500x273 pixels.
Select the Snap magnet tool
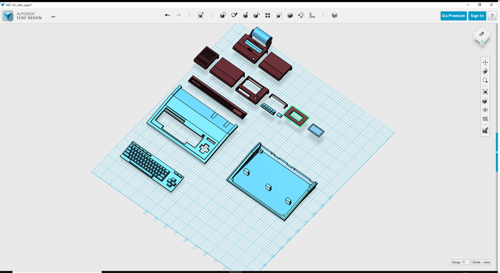coord(301,16)
